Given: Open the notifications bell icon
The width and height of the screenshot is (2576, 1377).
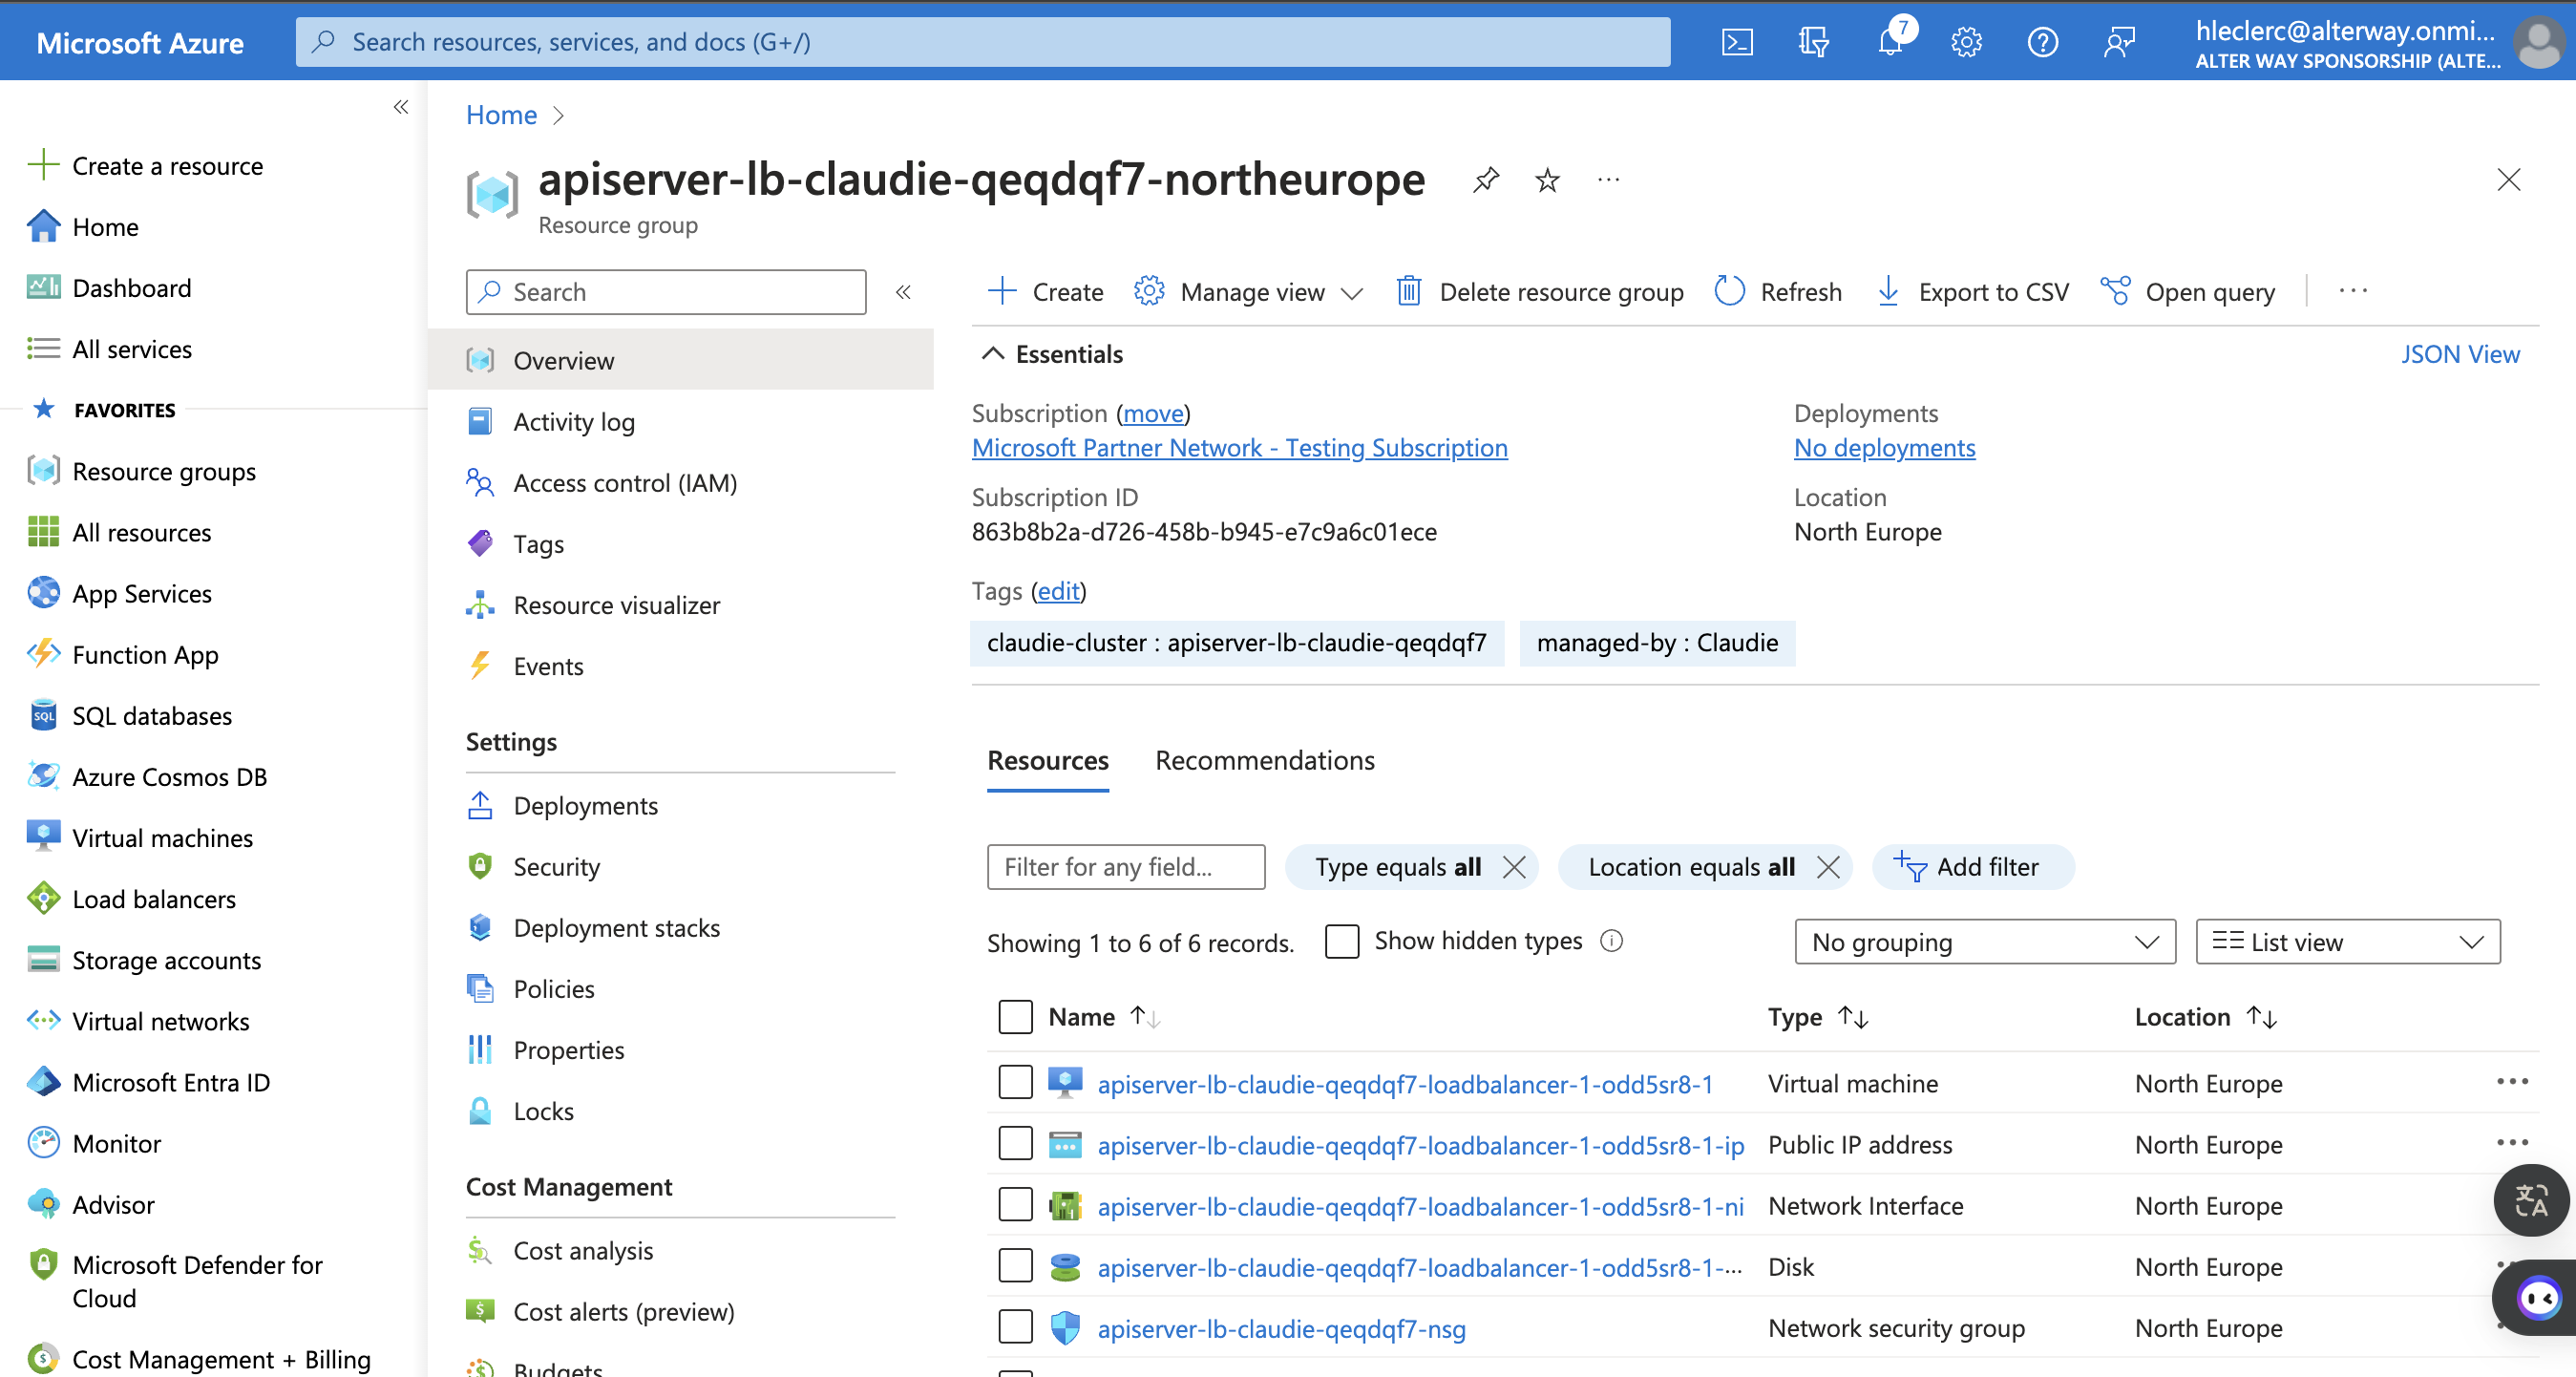Looking at the screenshot, I should point(1890,42).
